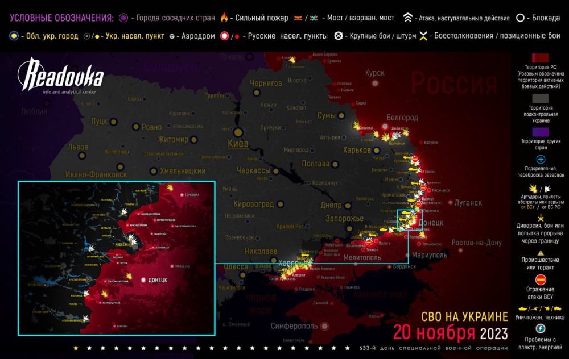Screen dimensions: 569x359
Task: Click the Луцк city label
Action: pyautogui.click(x=99, y=121)
